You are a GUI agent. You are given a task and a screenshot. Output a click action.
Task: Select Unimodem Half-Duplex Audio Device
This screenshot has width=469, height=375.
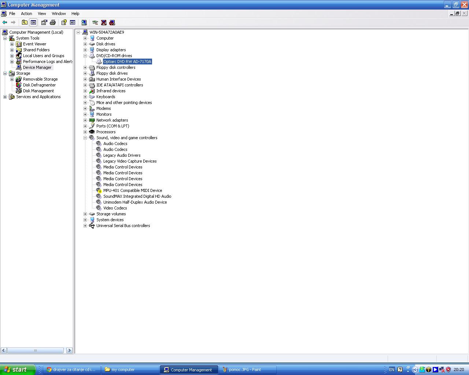coord(135,202)
